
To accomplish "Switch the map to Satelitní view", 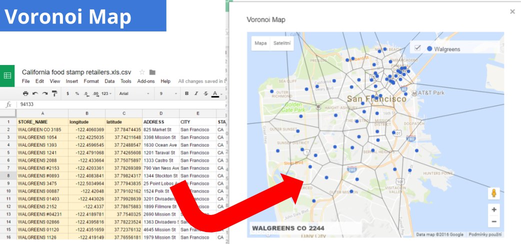I will click(x=282, y=43).
